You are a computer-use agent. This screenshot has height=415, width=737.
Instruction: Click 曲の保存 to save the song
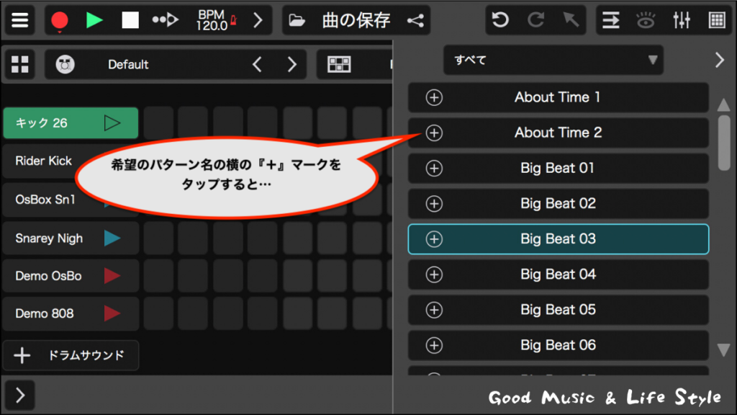[x=356, y=20]
